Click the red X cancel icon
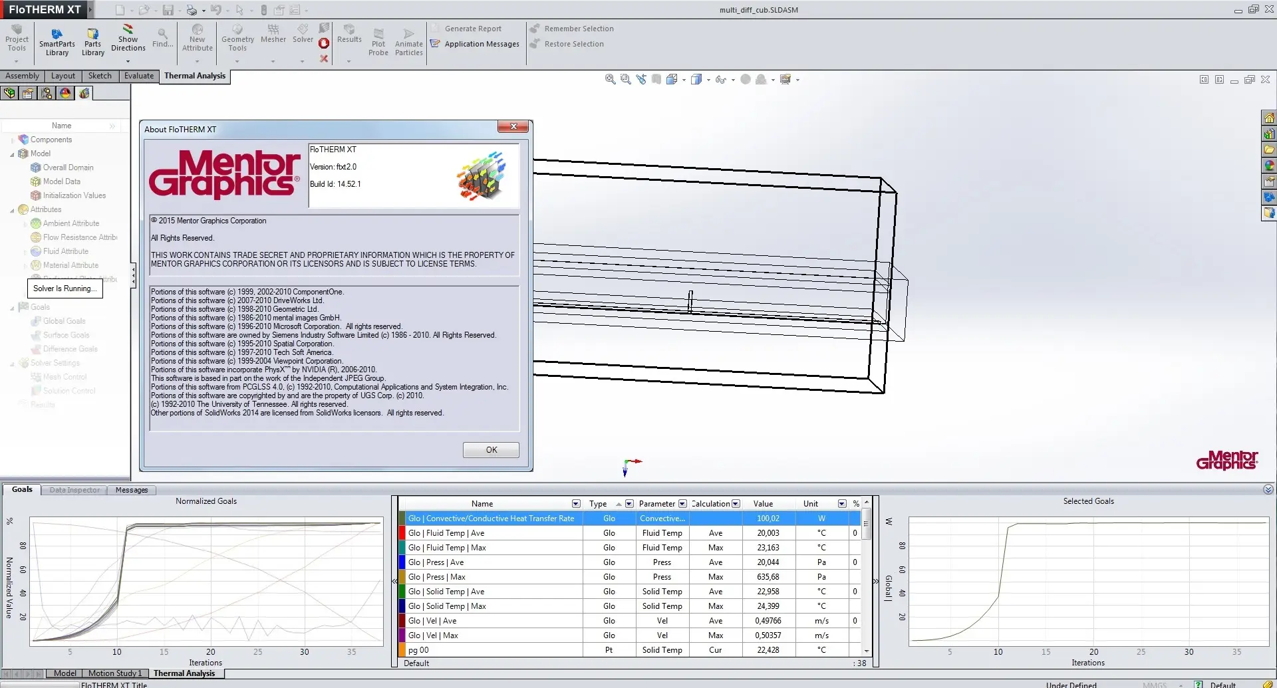This screenshot has height=688, width=1277. [324, 58]
